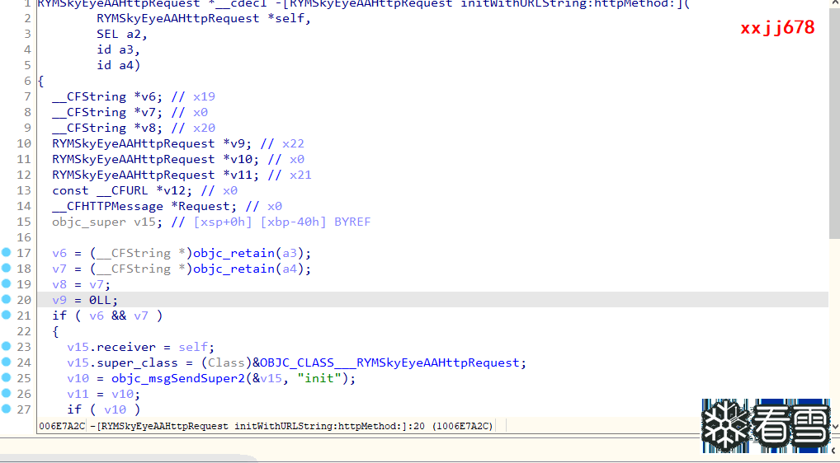Click v8 assignment on line 19
This screenshot has width=840, height=463.
pos(59,284)
